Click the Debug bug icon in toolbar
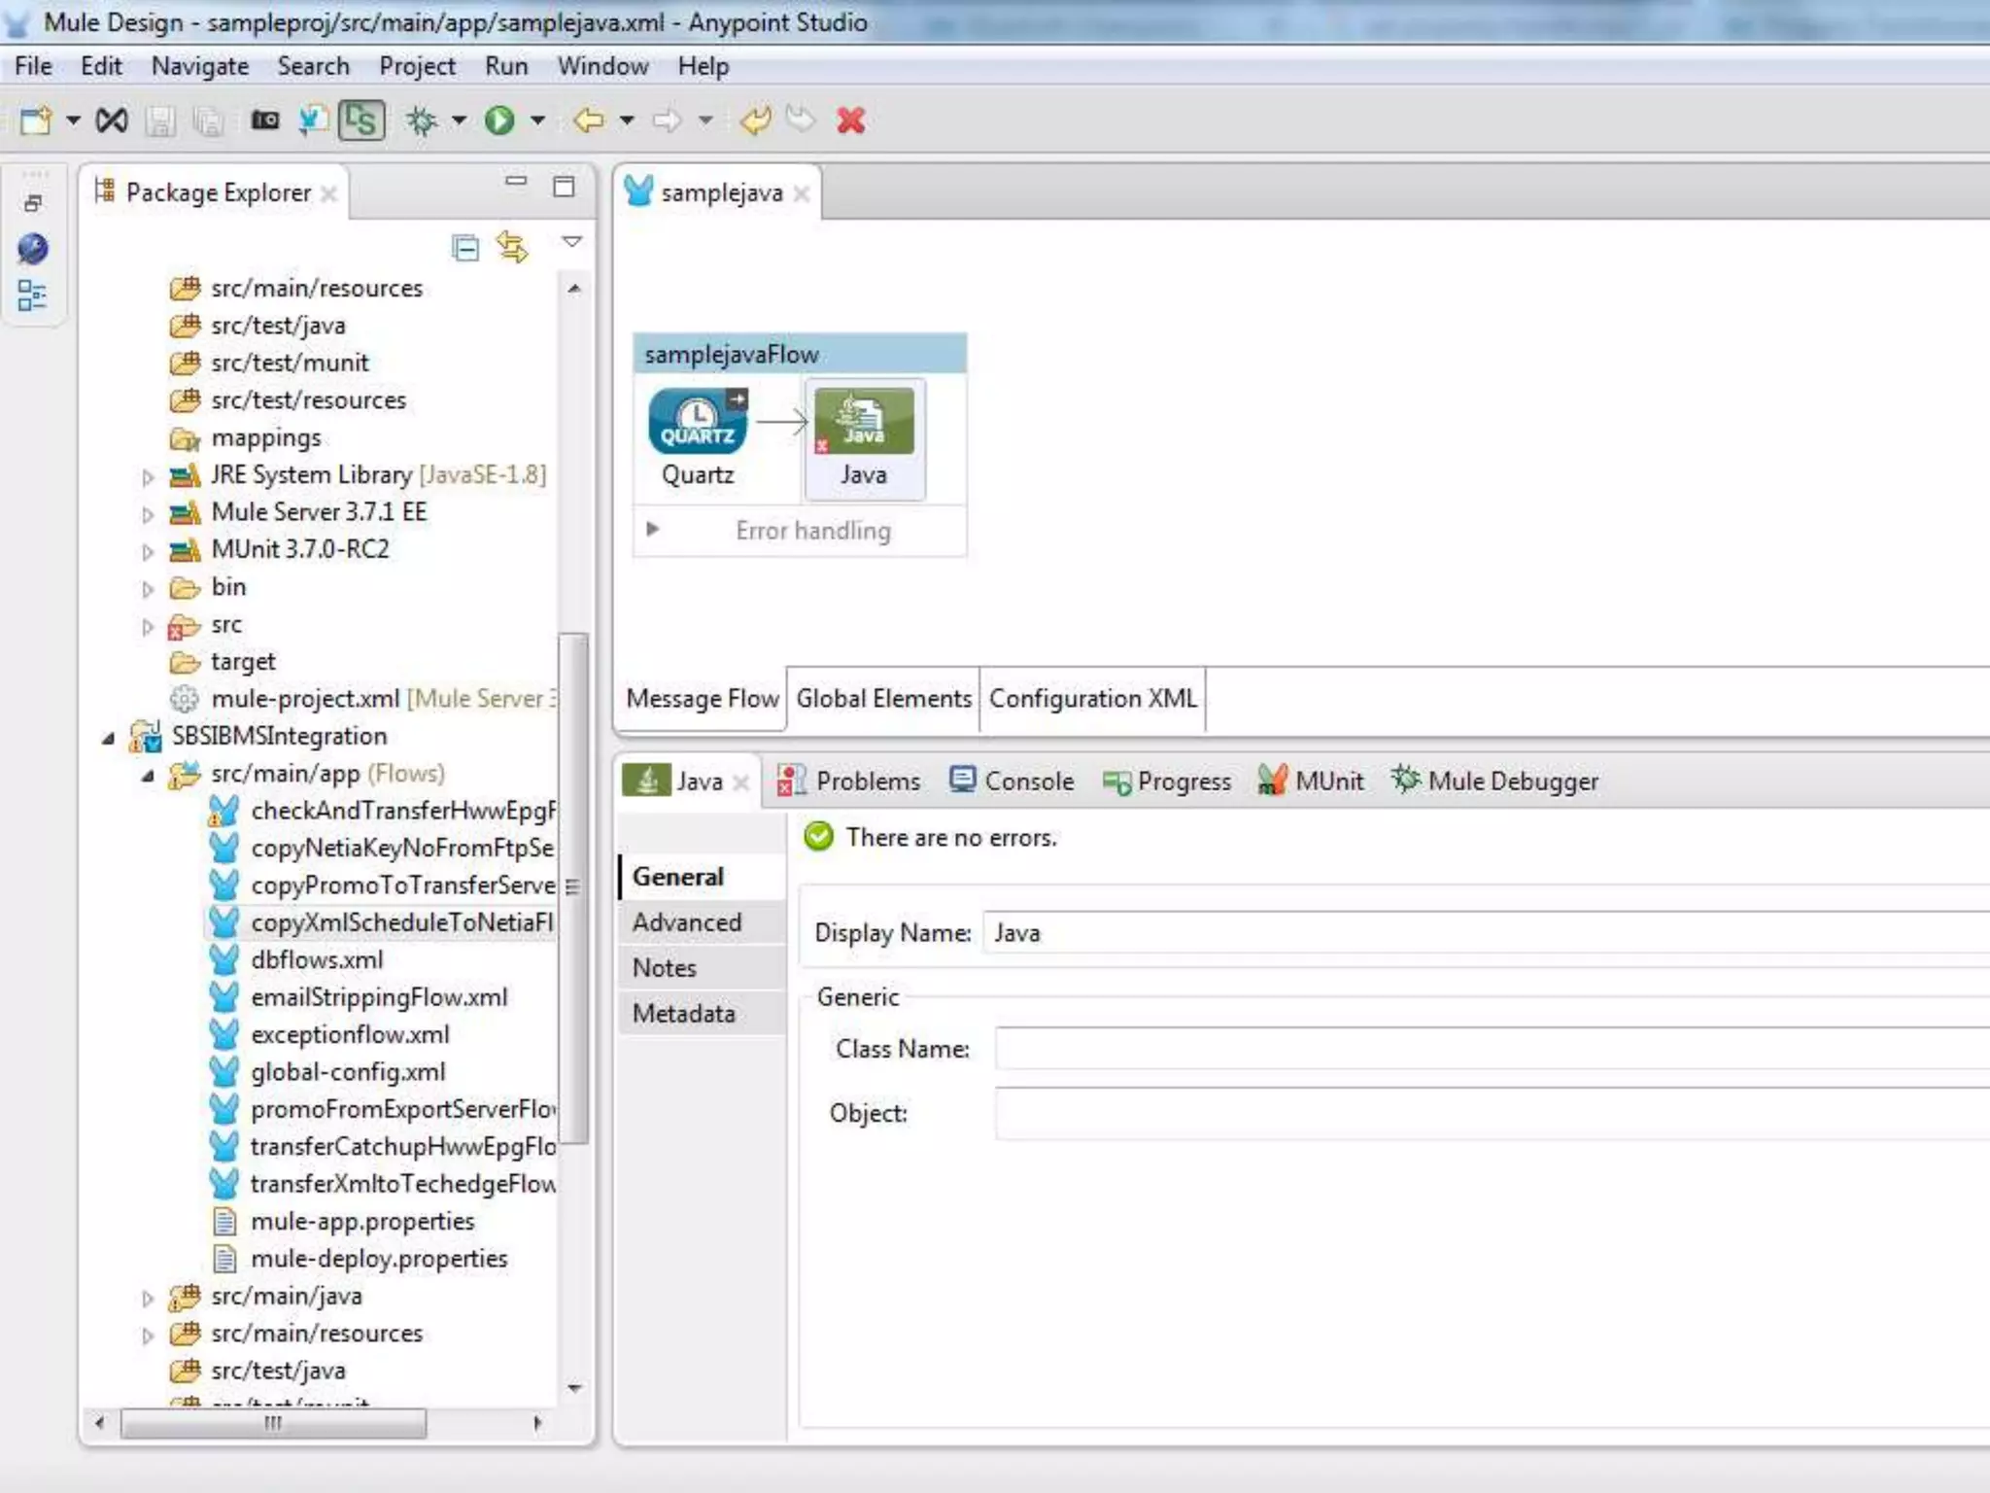 [x=422, y=121]
